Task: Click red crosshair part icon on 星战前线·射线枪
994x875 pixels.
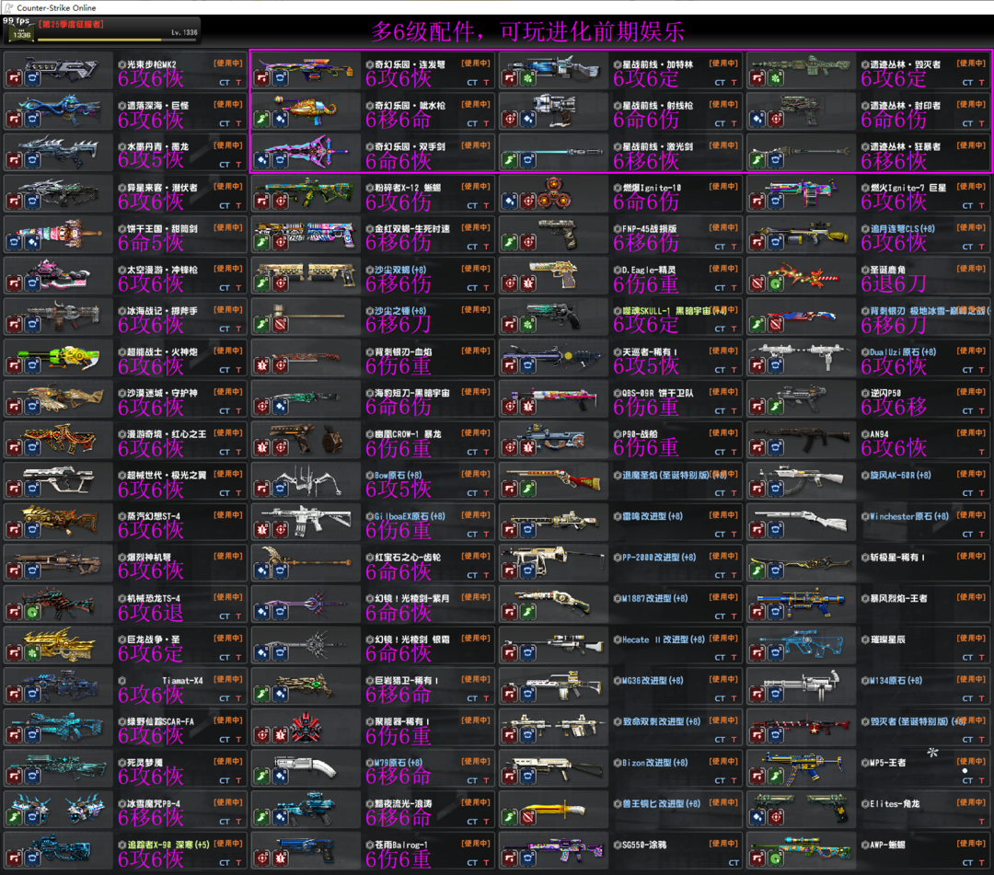Action: point(510,120)
